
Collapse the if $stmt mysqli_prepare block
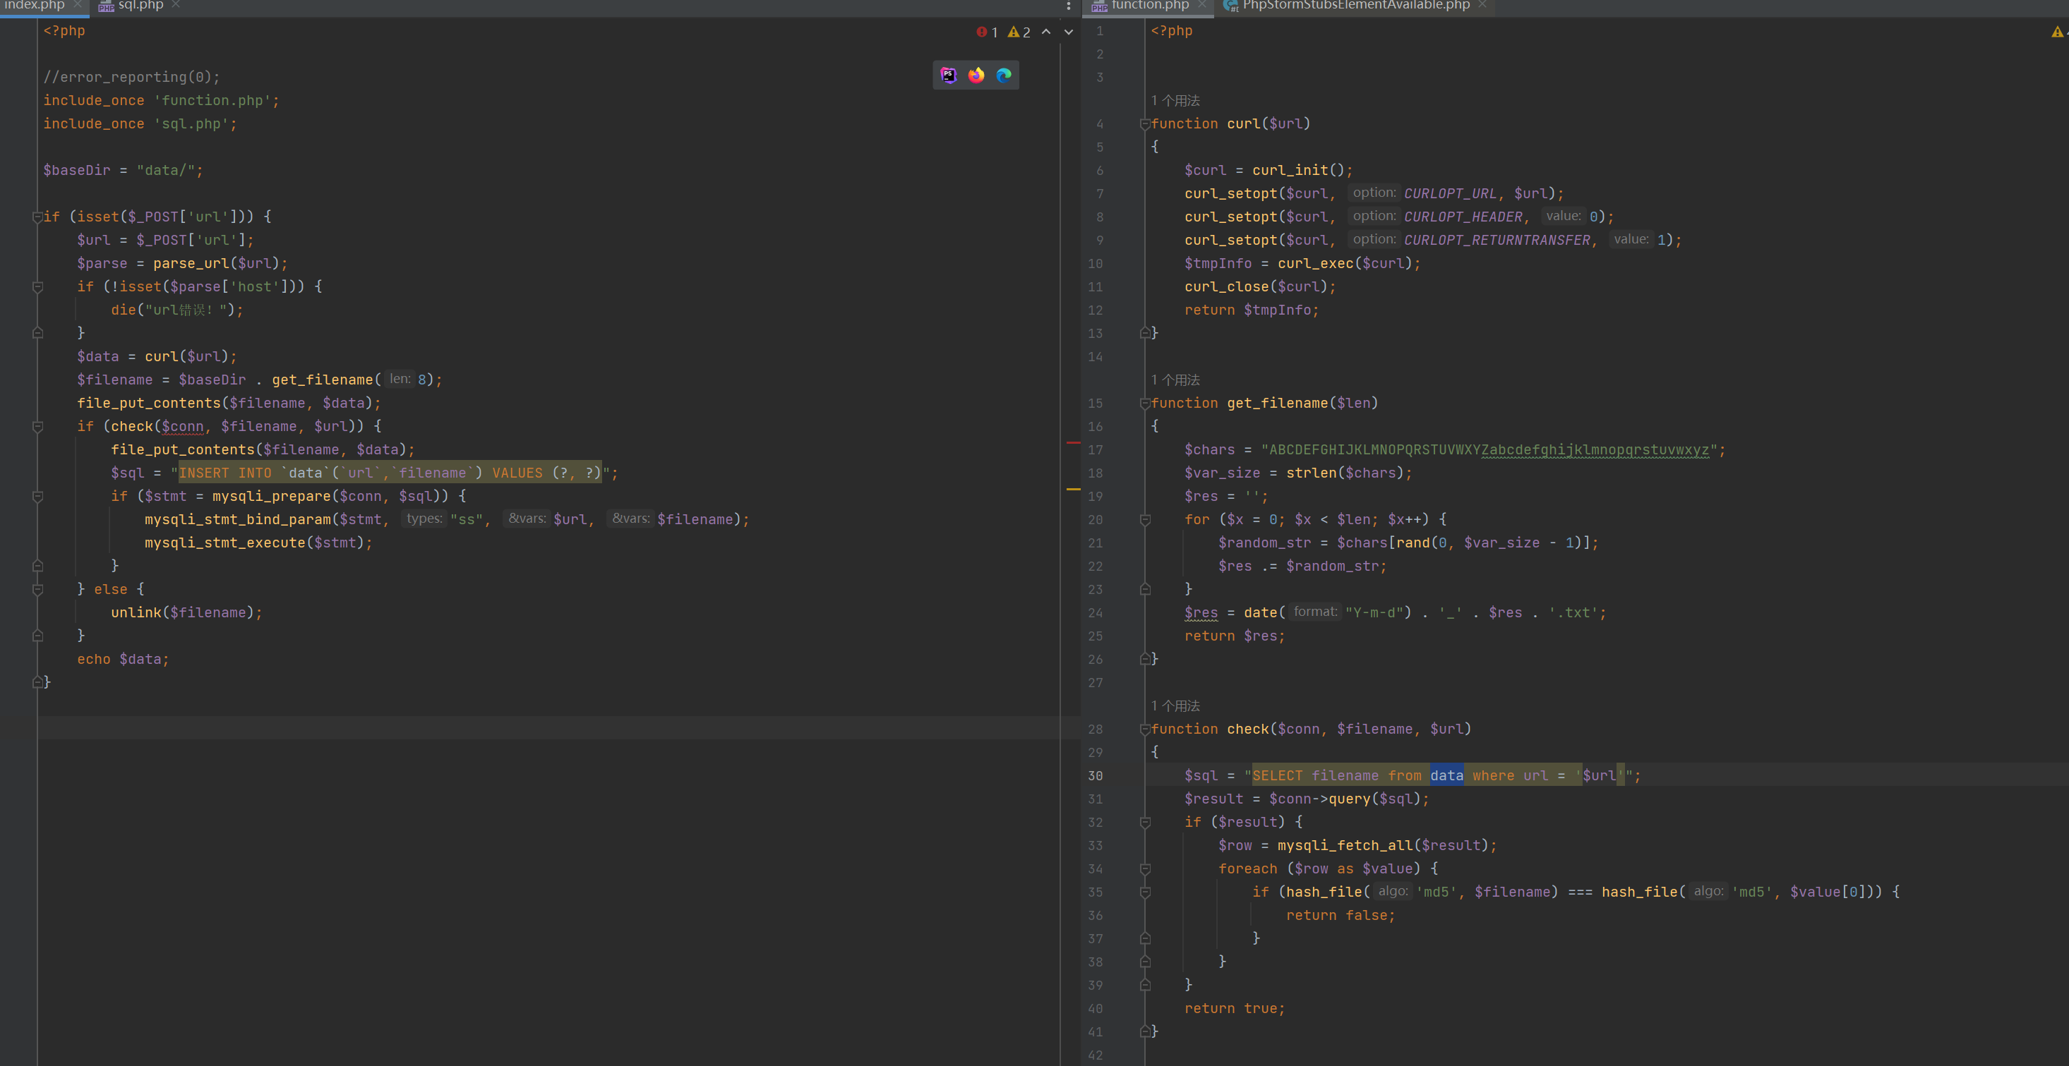[37, 496]
